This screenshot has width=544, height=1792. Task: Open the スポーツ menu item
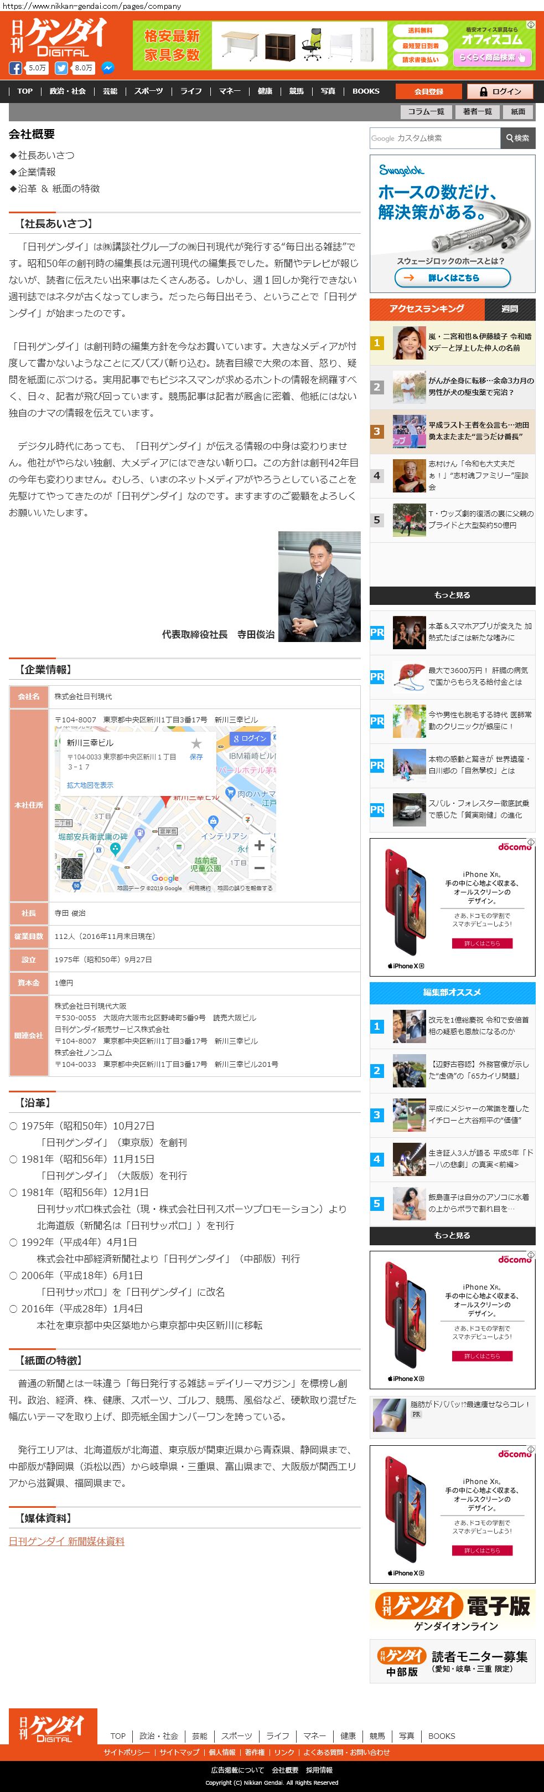(x=149, y=91)
